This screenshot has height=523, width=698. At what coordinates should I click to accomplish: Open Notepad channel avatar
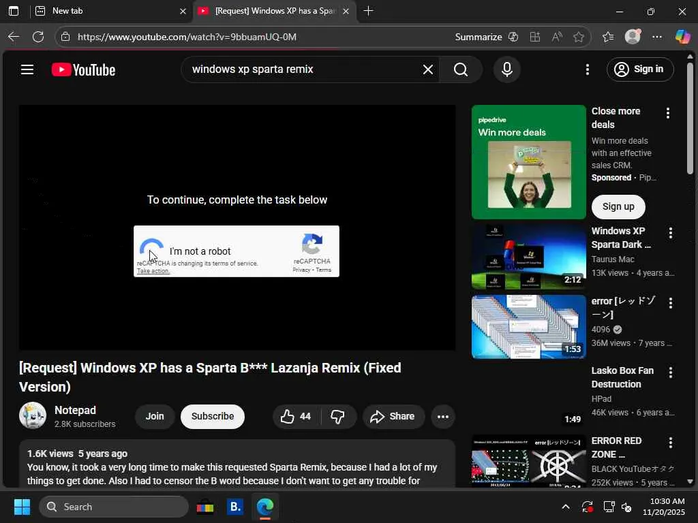[33, 415]
